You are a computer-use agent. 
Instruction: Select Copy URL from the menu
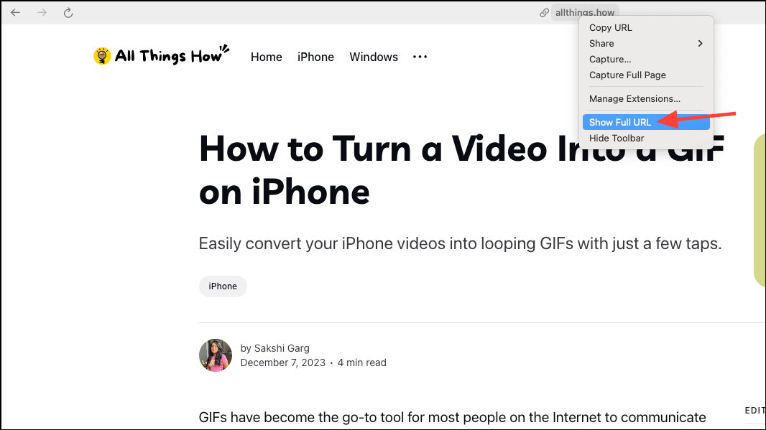[x=610, y=27]
